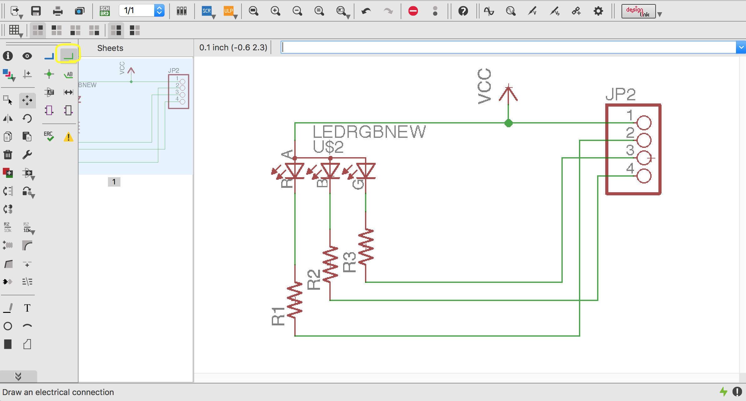Select the Move tool
Viewport: 746px width, 401px height.
click(27, 100)
